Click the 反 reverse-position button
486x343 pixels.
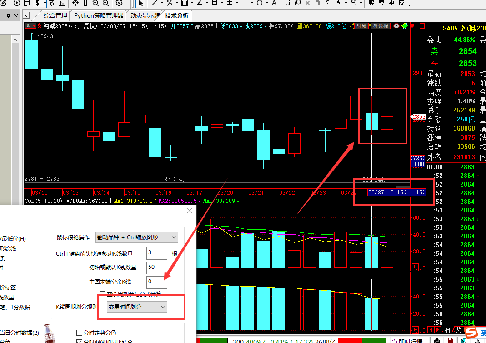click(x=401, y=3)
